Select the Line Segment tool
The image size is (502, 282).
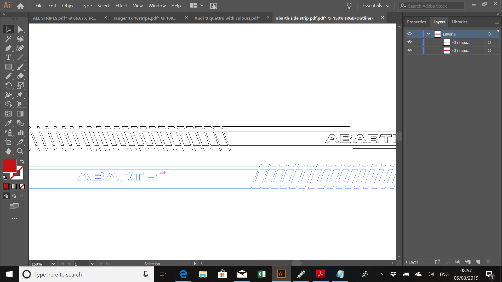pos(20,57)
